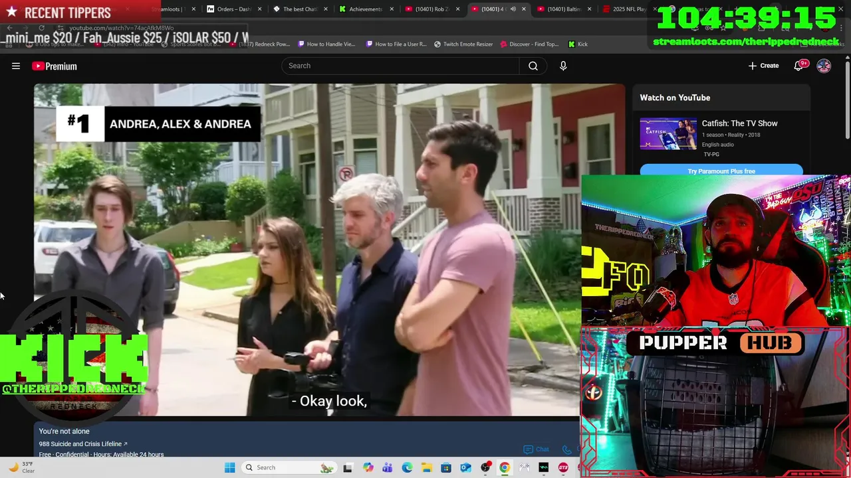851x478 pixels.
Task: Open Microsoft Store taskbar icon
Action: coord(446,467)
